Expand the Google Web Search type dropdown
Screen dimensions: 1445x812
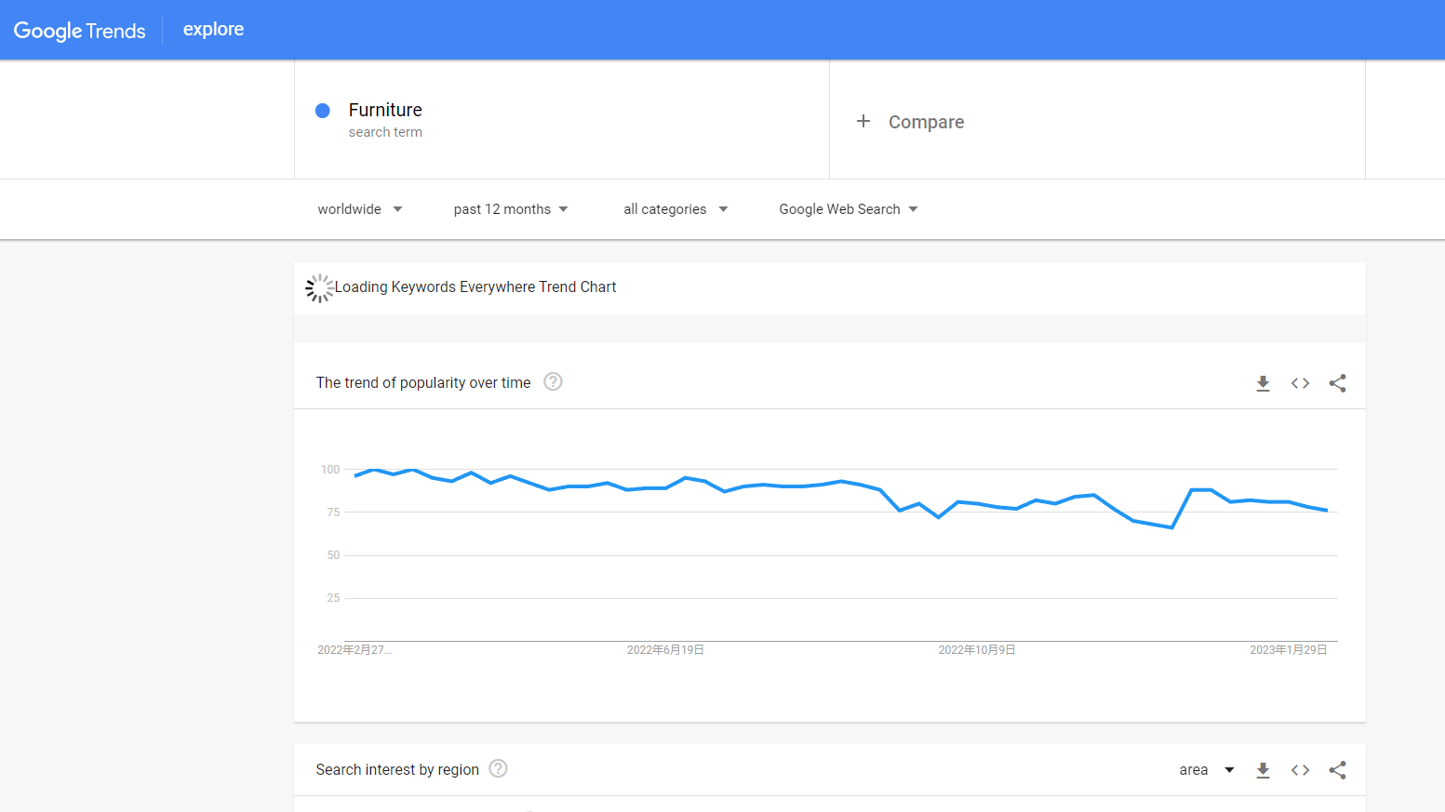pos(848,209)
